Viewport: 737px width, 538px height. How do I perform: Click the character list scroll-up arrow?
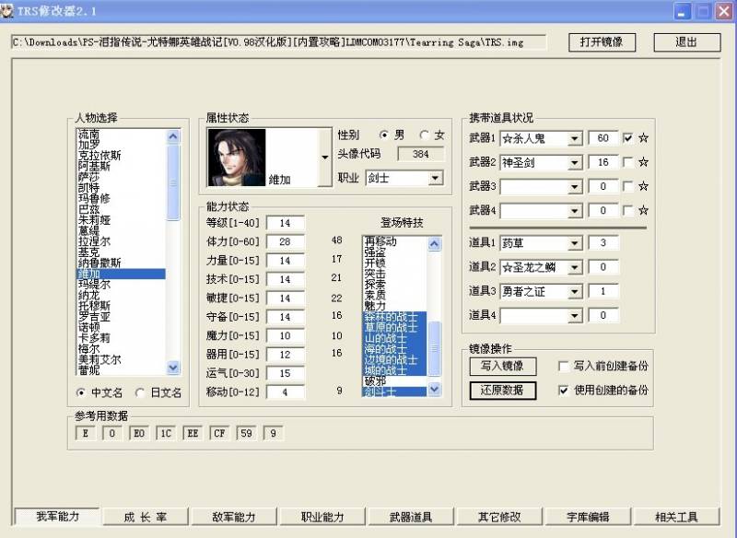(x=173, y=136)
